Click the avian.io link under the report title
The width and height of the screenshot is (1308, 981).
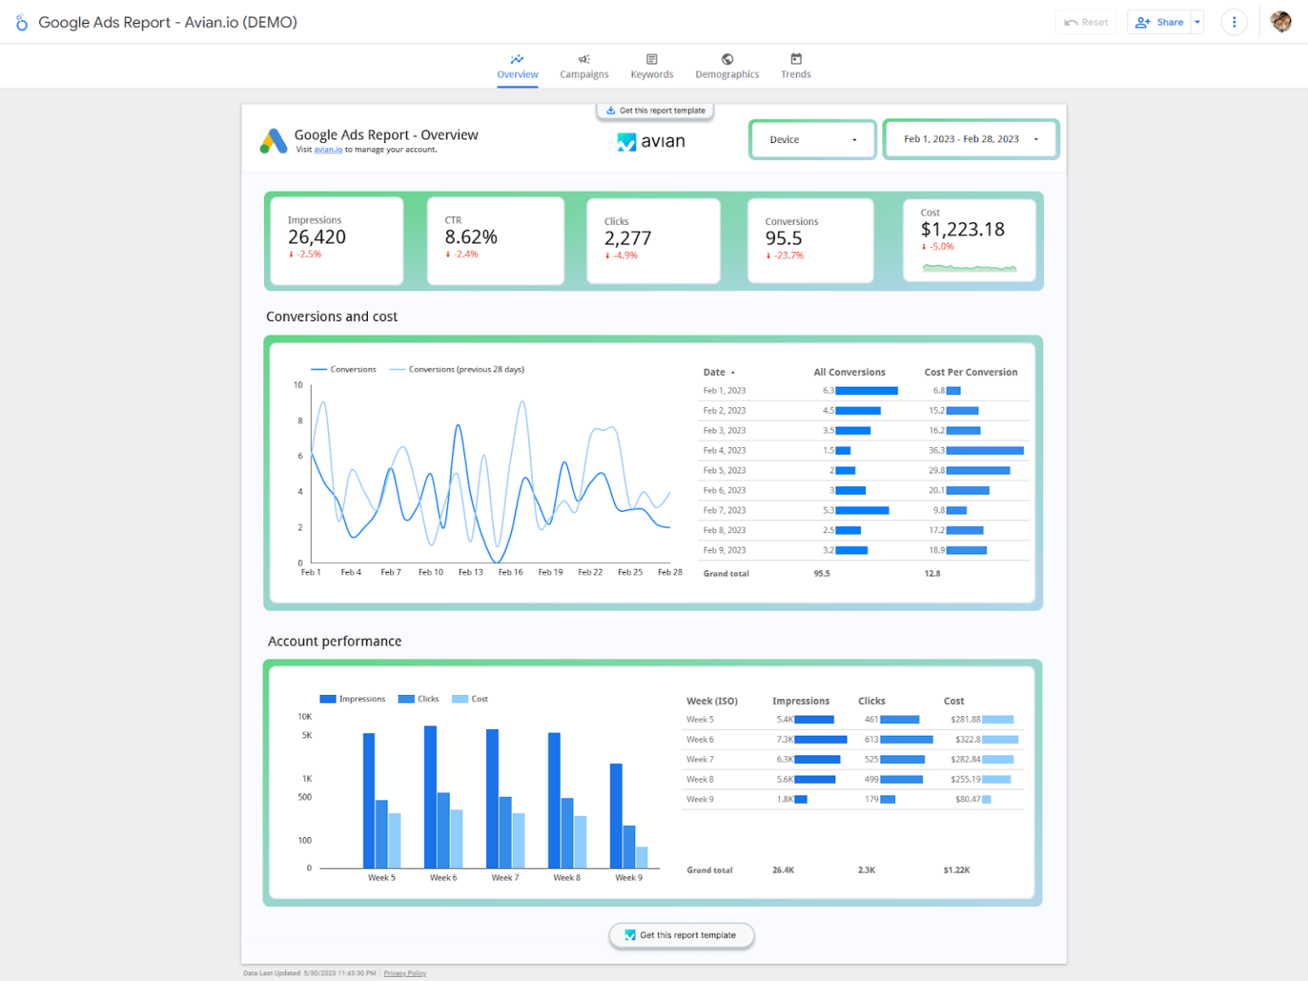(x=328, y=149)
